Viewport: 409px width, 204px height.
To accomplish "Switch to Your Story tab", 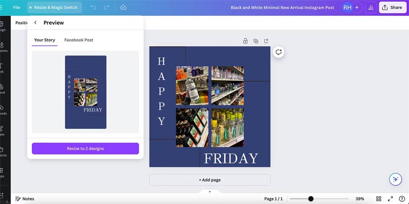I will 45,40.
